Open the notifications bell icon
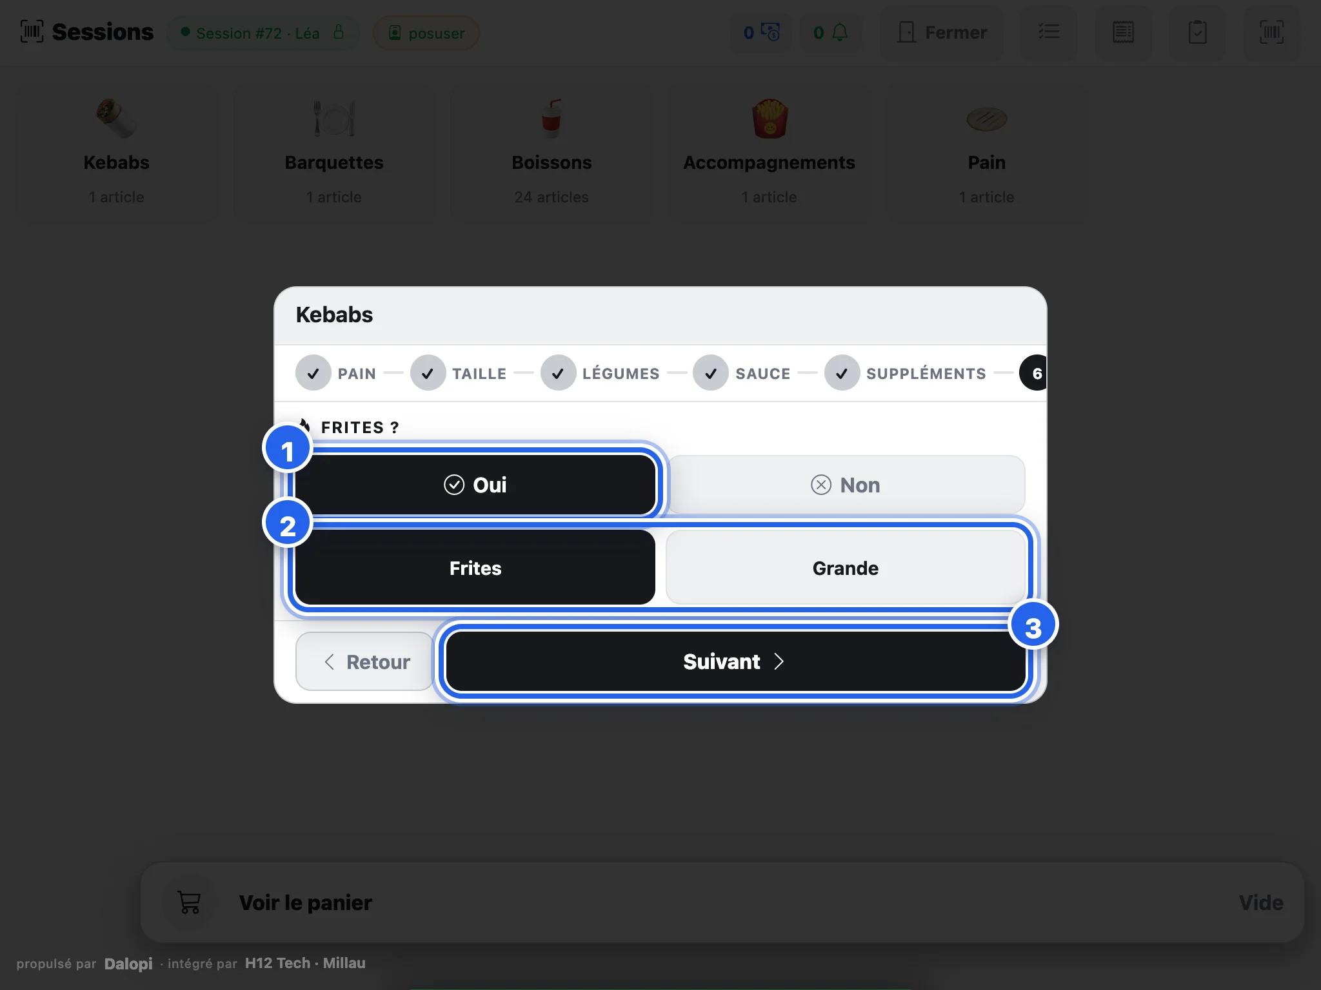This screenshot has height=990, width=1321. (x=831, y=32)
